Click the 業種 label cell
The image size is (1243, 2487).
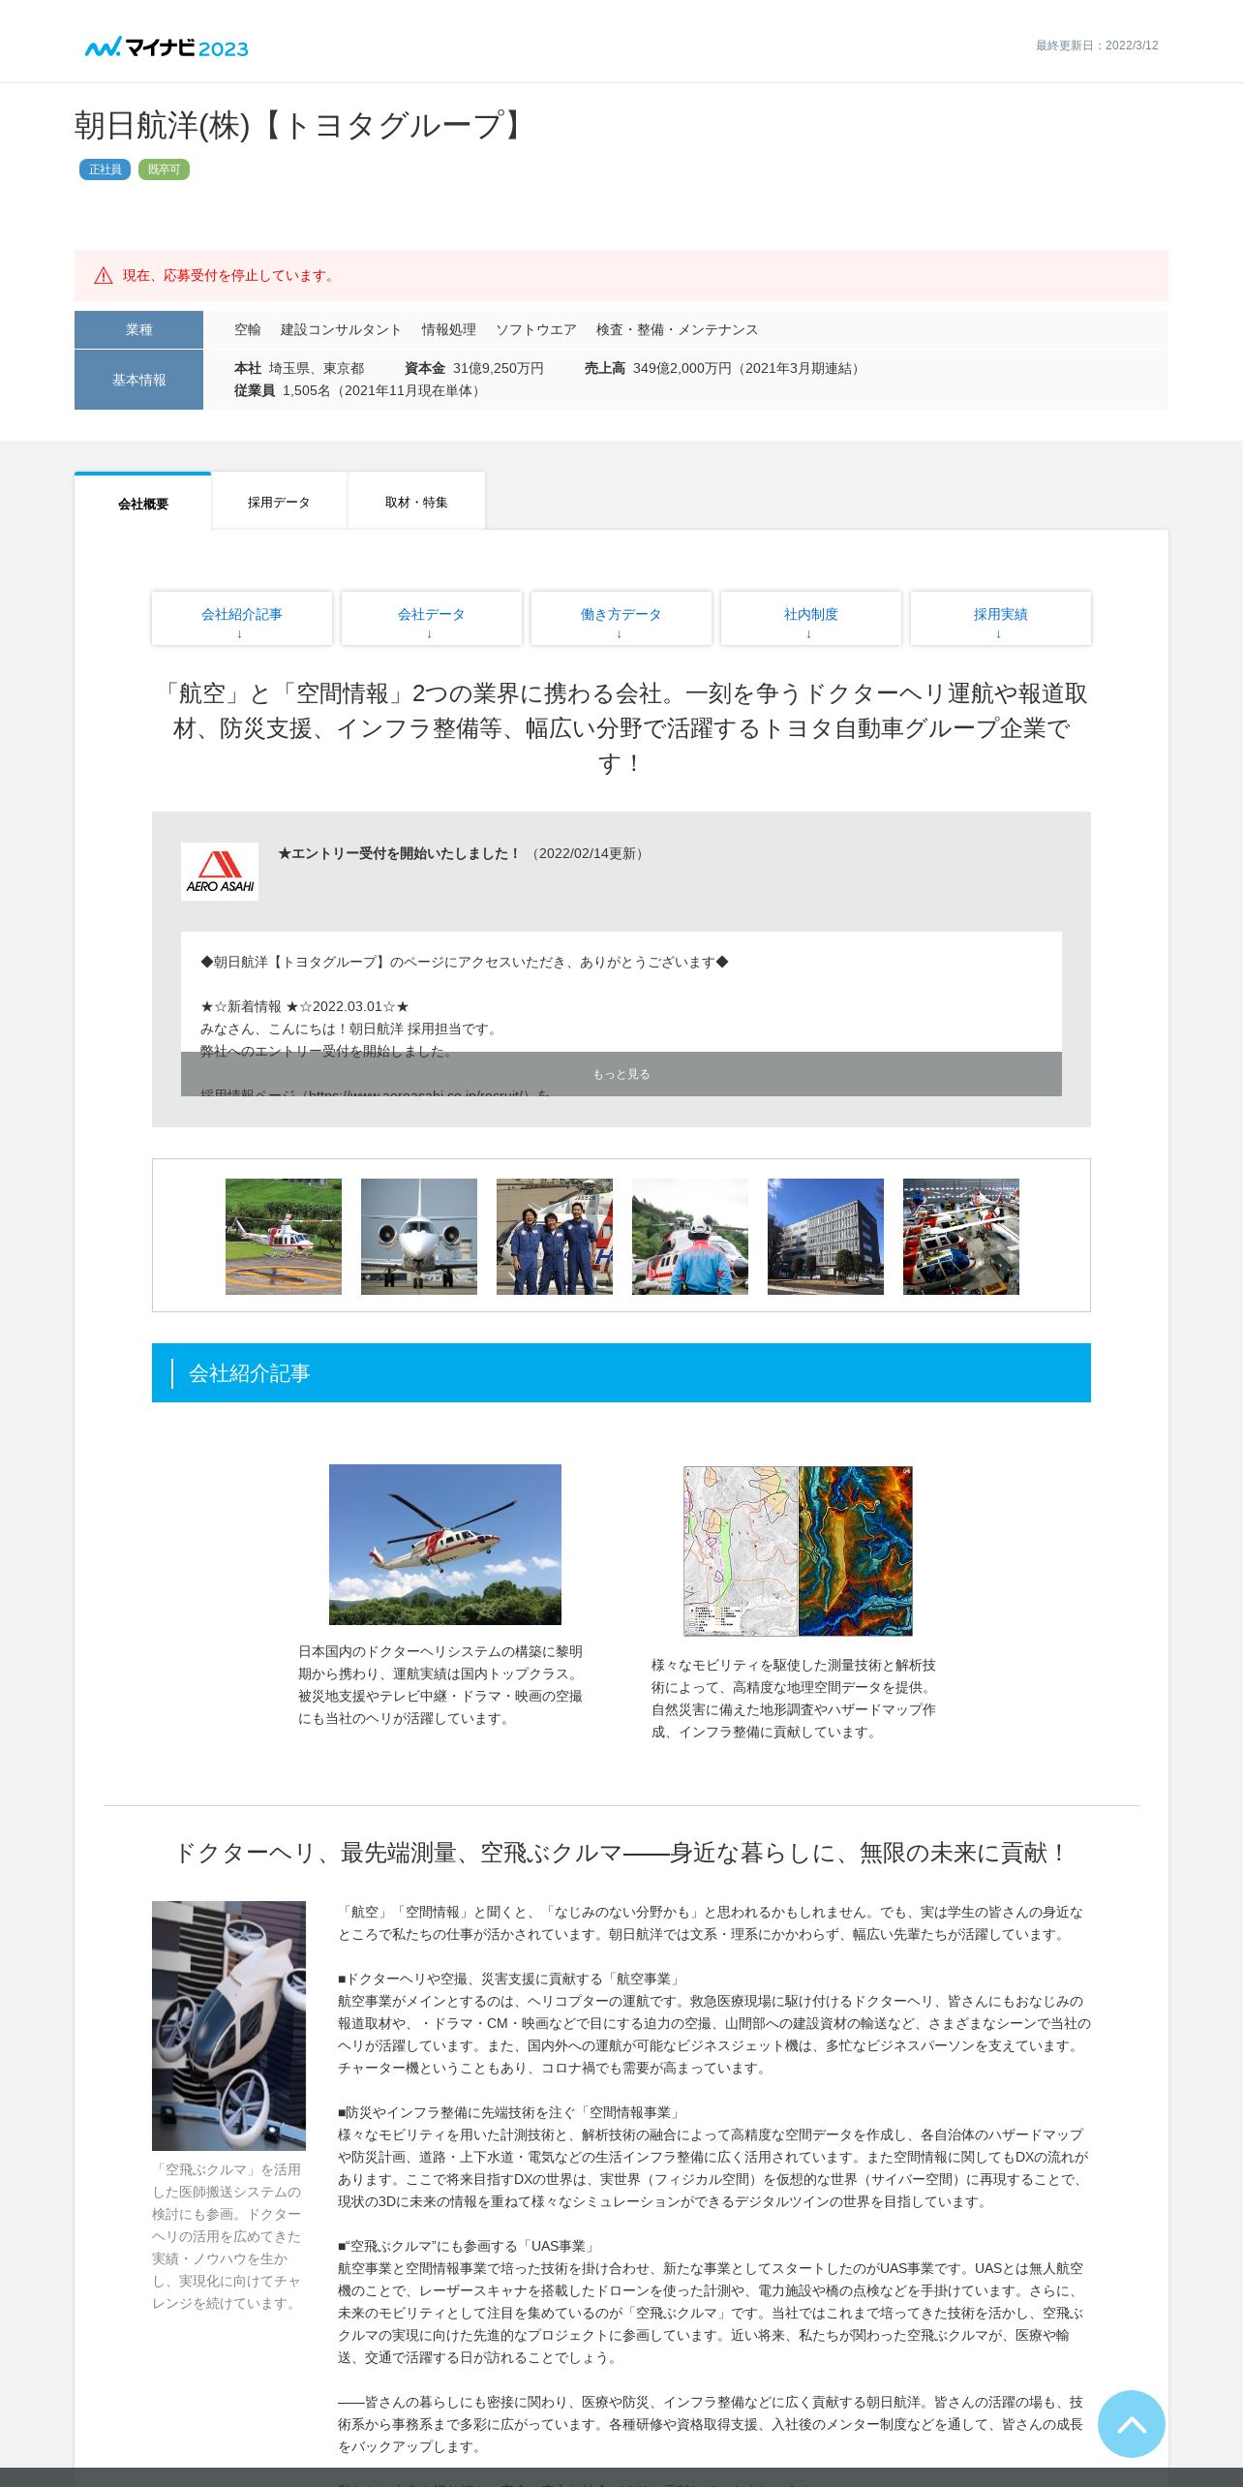point(138,329)
